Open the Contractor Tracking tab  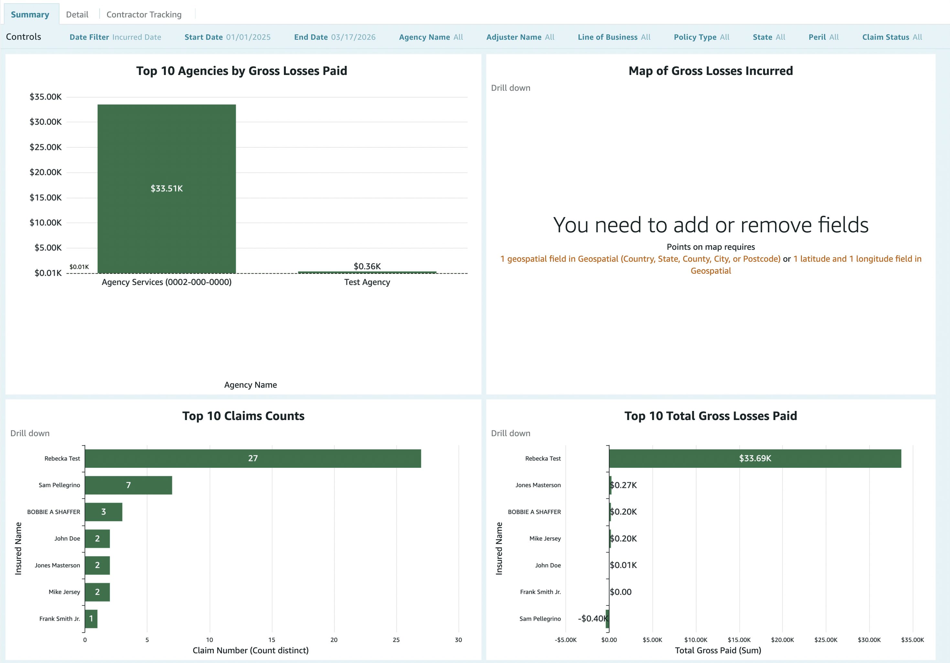[144, 15]
